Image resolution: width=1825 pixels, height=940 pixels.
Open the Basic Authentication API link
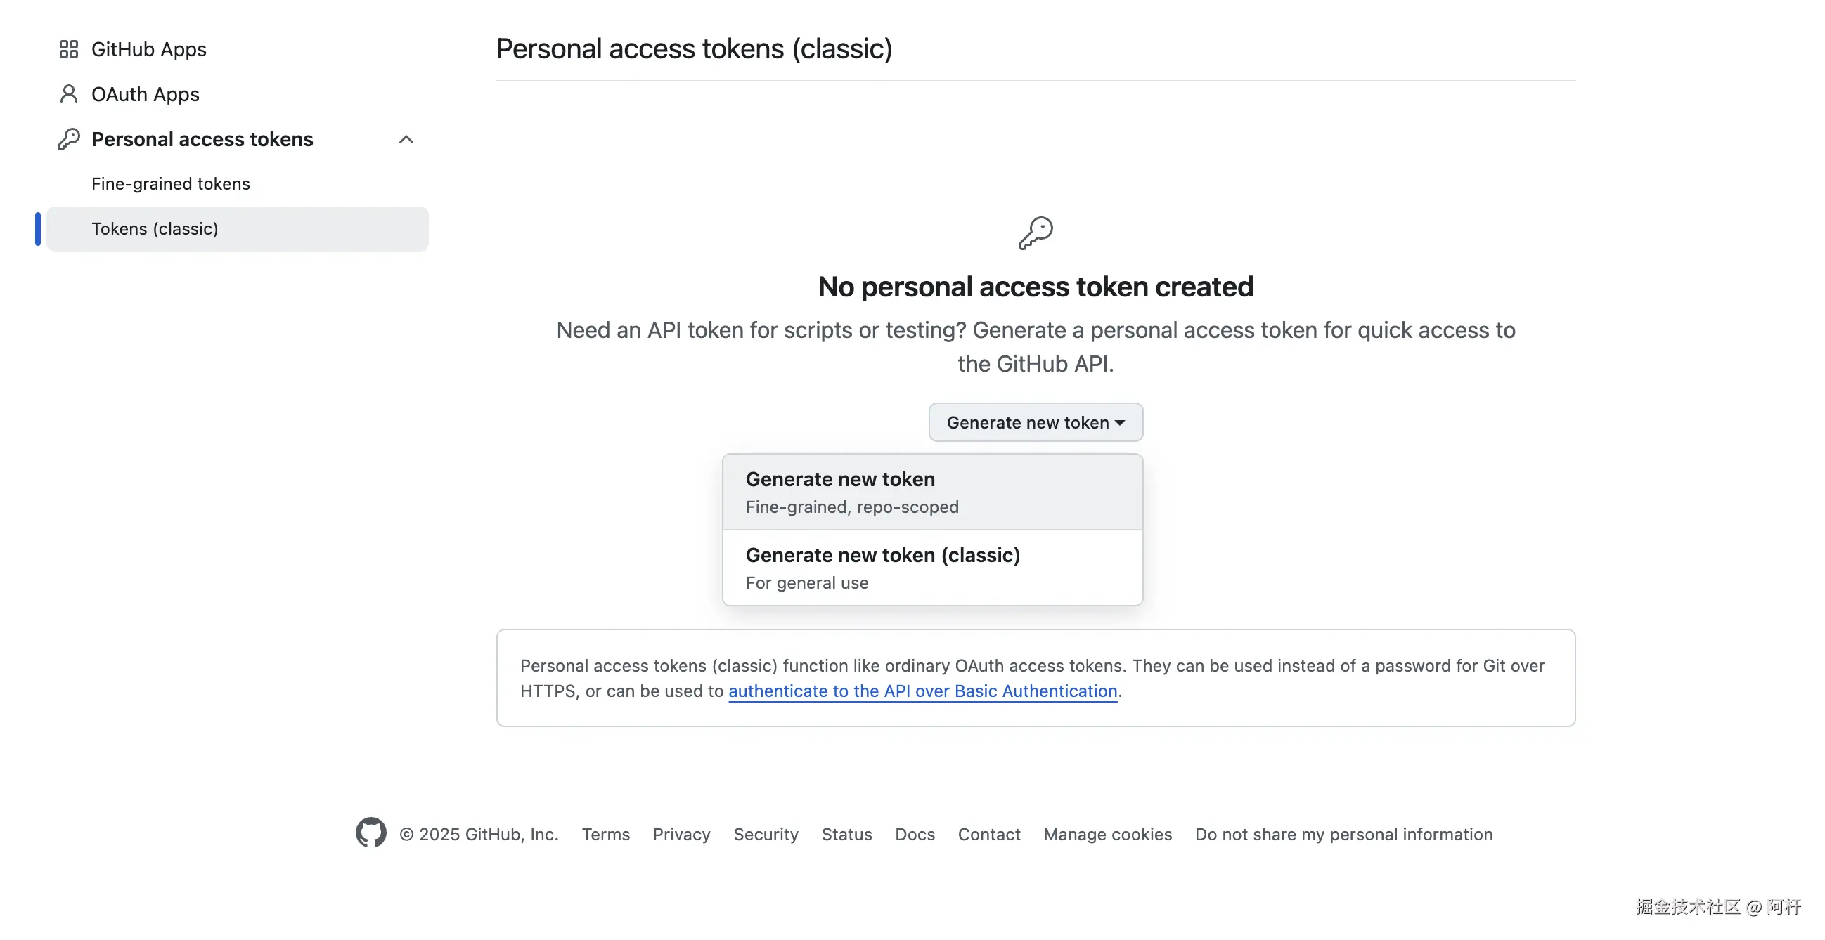click(922, 691)
